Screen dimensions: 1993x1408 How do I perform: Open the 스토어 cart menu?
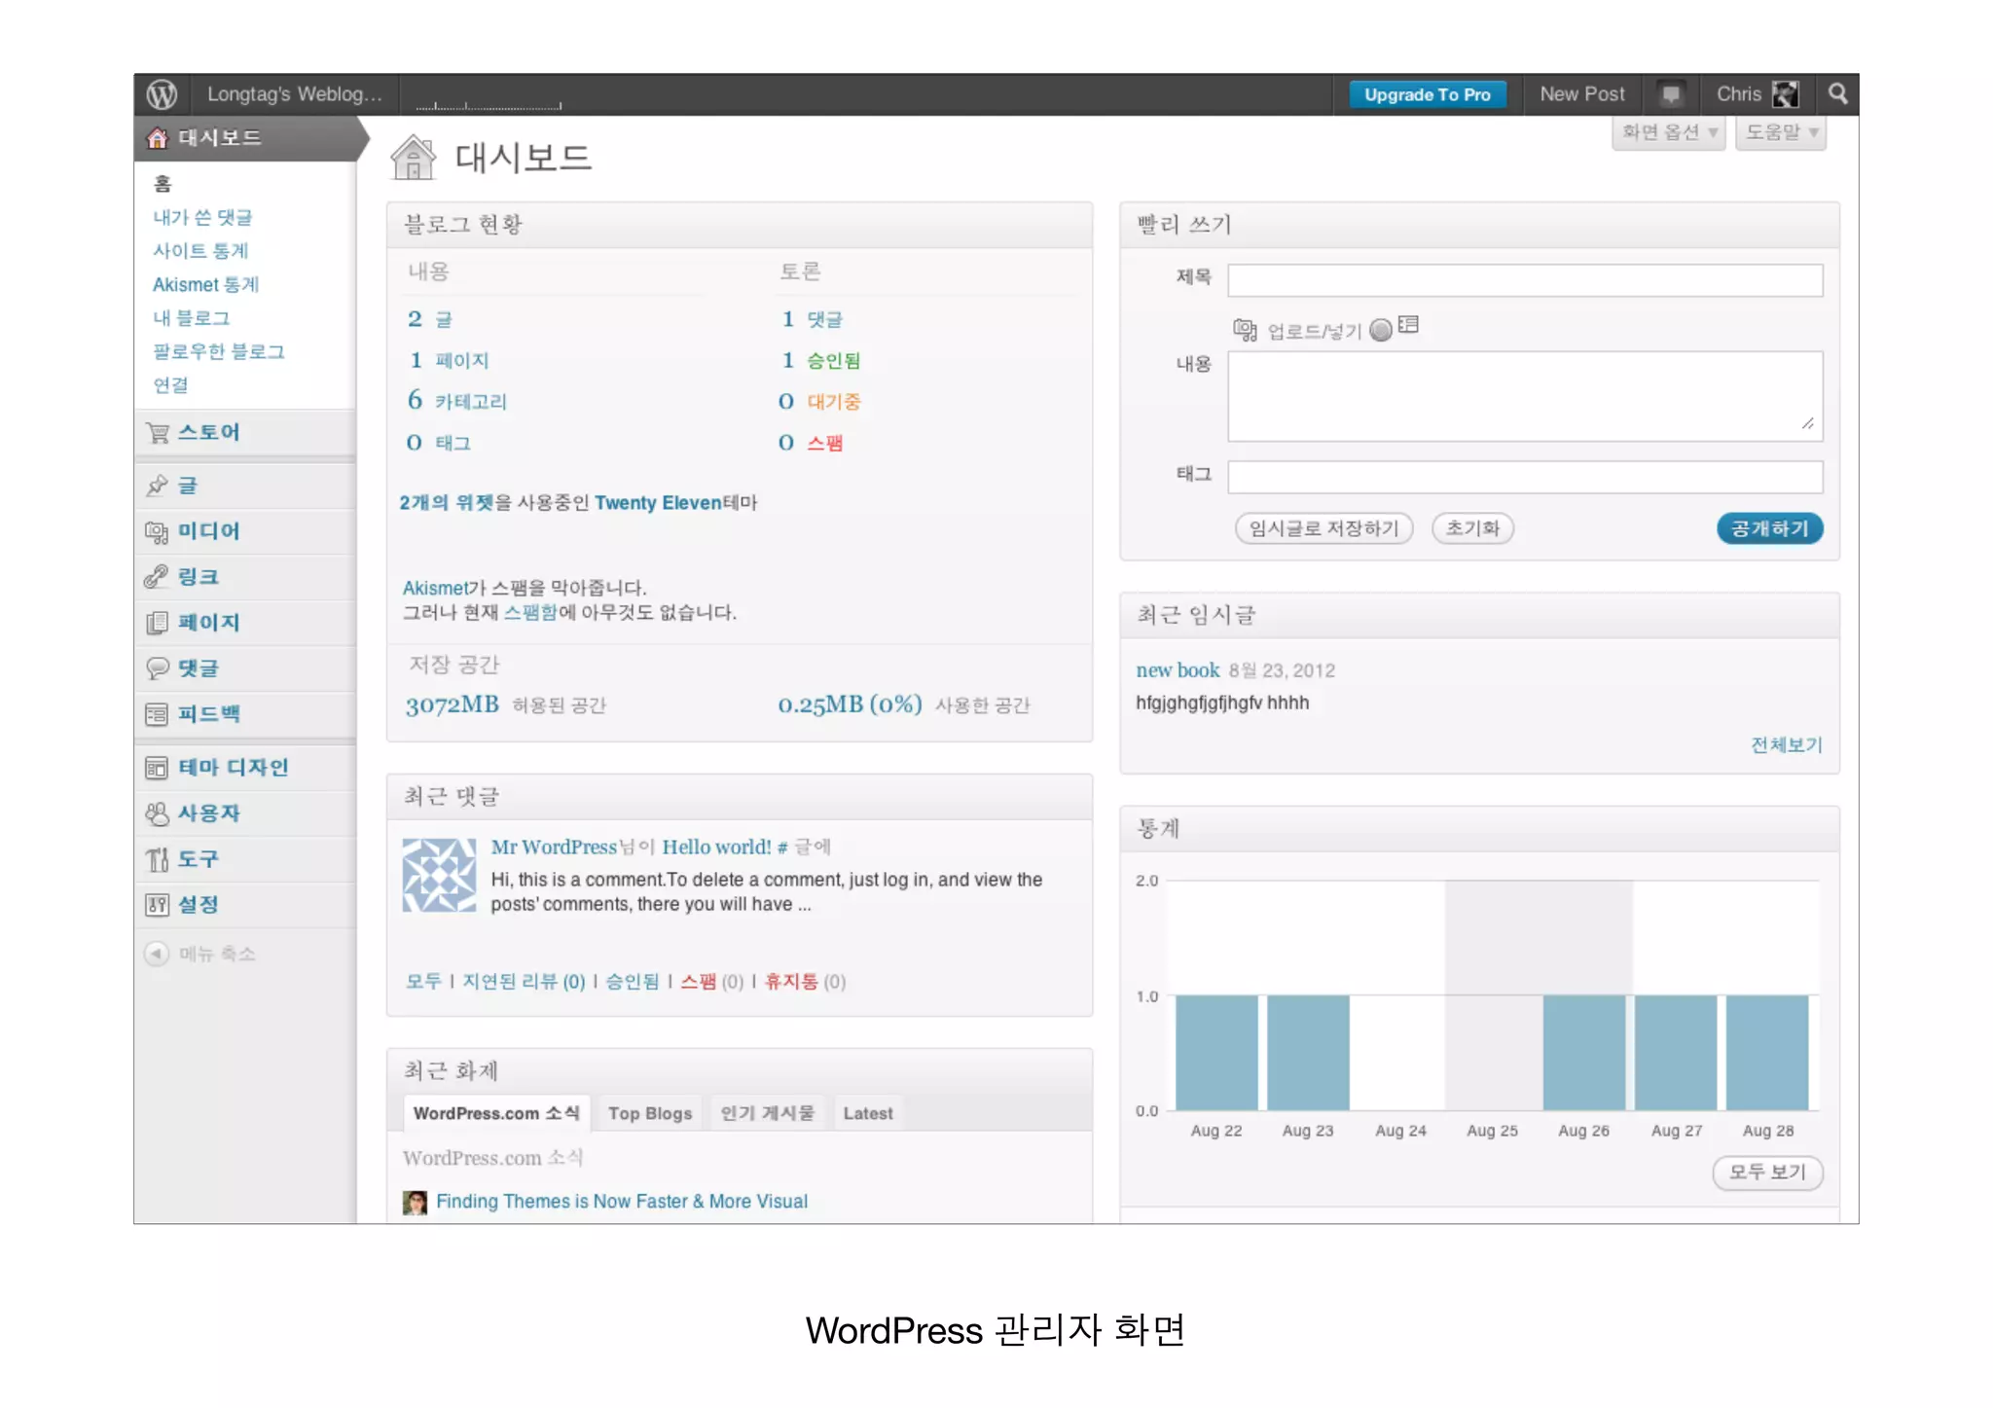(208, 432)
